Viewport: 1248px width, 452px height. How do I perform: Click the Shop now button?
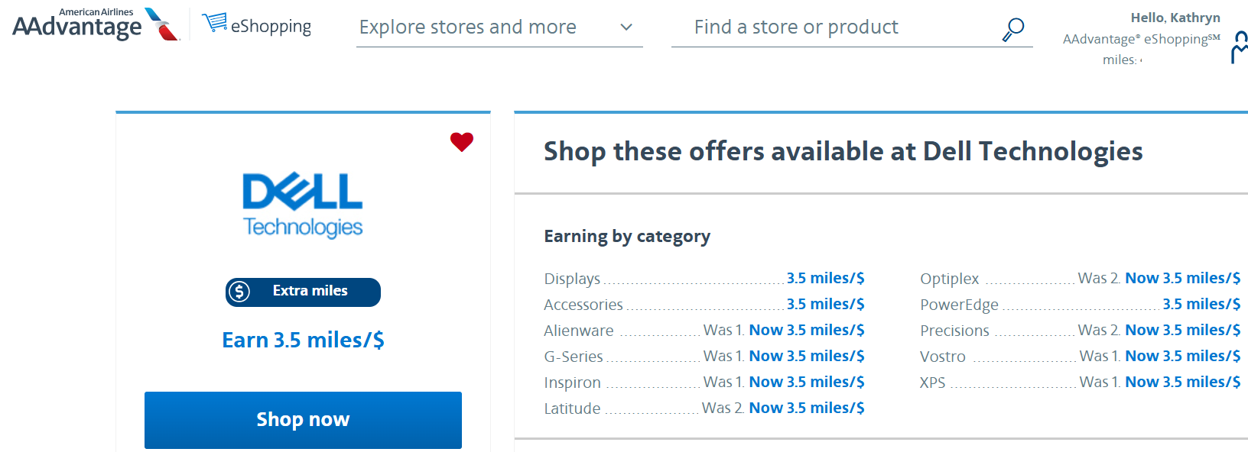click(302, 419)
